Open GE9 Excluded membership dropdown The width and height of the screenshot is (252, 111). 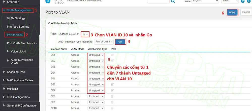pyautogui.click(x=96, y=102)
